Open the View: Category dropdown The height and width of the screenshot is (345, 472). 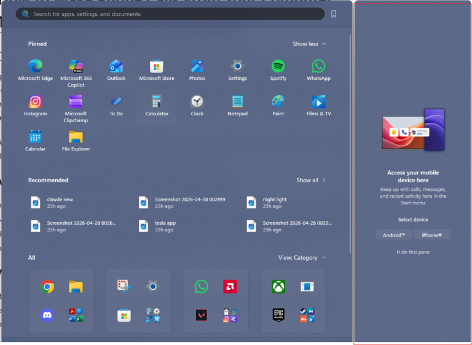(302, 257)
